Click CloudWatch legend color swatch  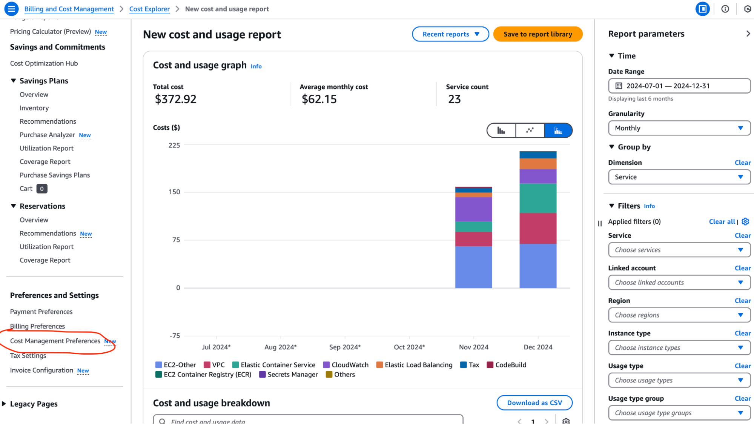(326, 365)
